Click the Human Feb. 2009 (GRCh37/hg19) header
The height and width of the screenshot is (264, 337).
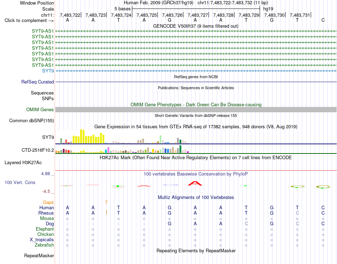[x=159, y=3]
